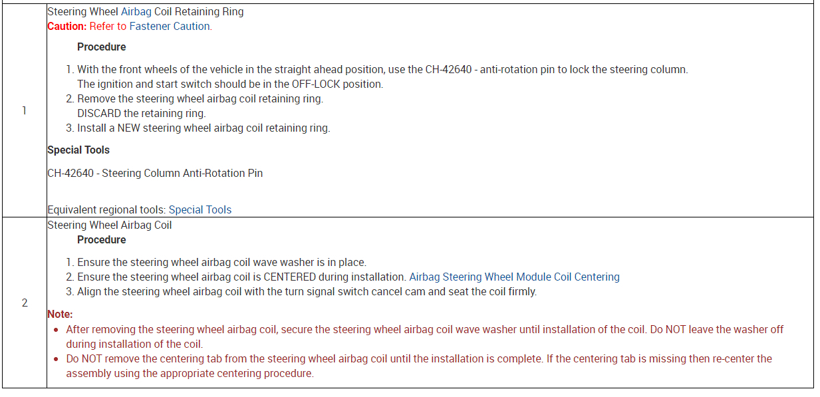Open the Airbag link in the retaining ring title

(136, 11)
